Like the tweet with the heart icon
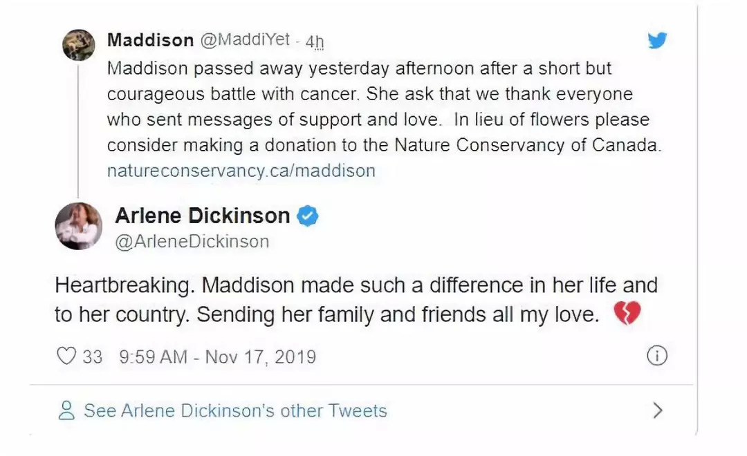 pos(66,357)
